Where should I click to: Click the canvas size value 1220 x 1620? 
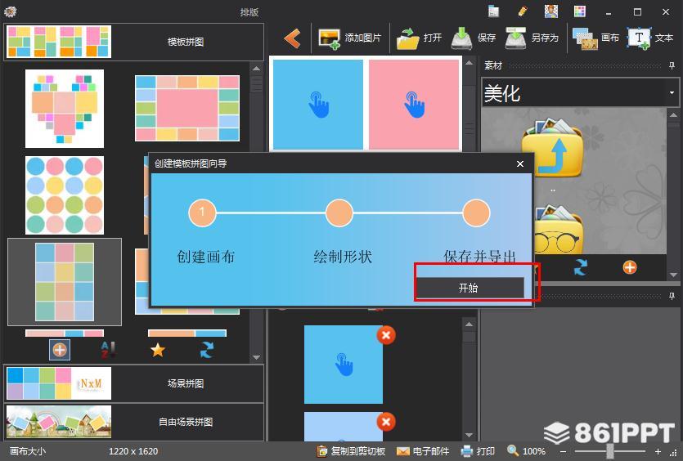133,451
